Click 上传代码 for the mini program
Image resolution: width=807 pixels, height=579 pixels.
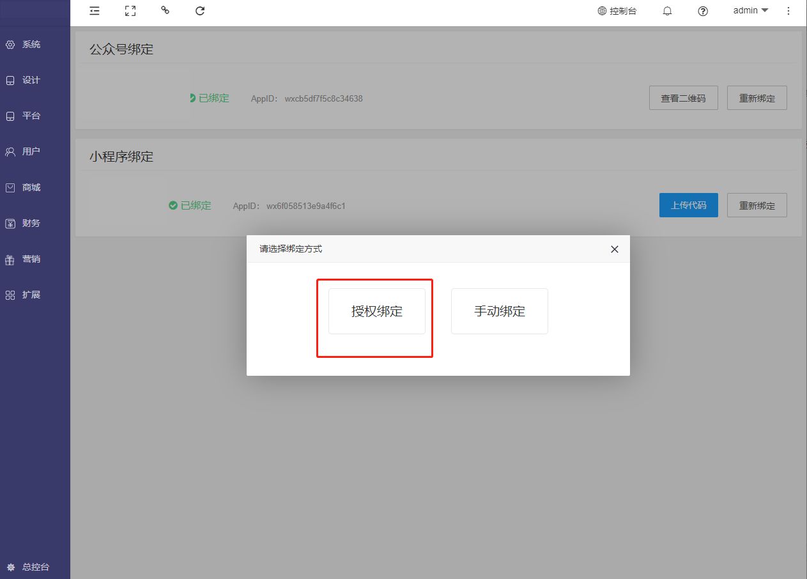[688, 205]
